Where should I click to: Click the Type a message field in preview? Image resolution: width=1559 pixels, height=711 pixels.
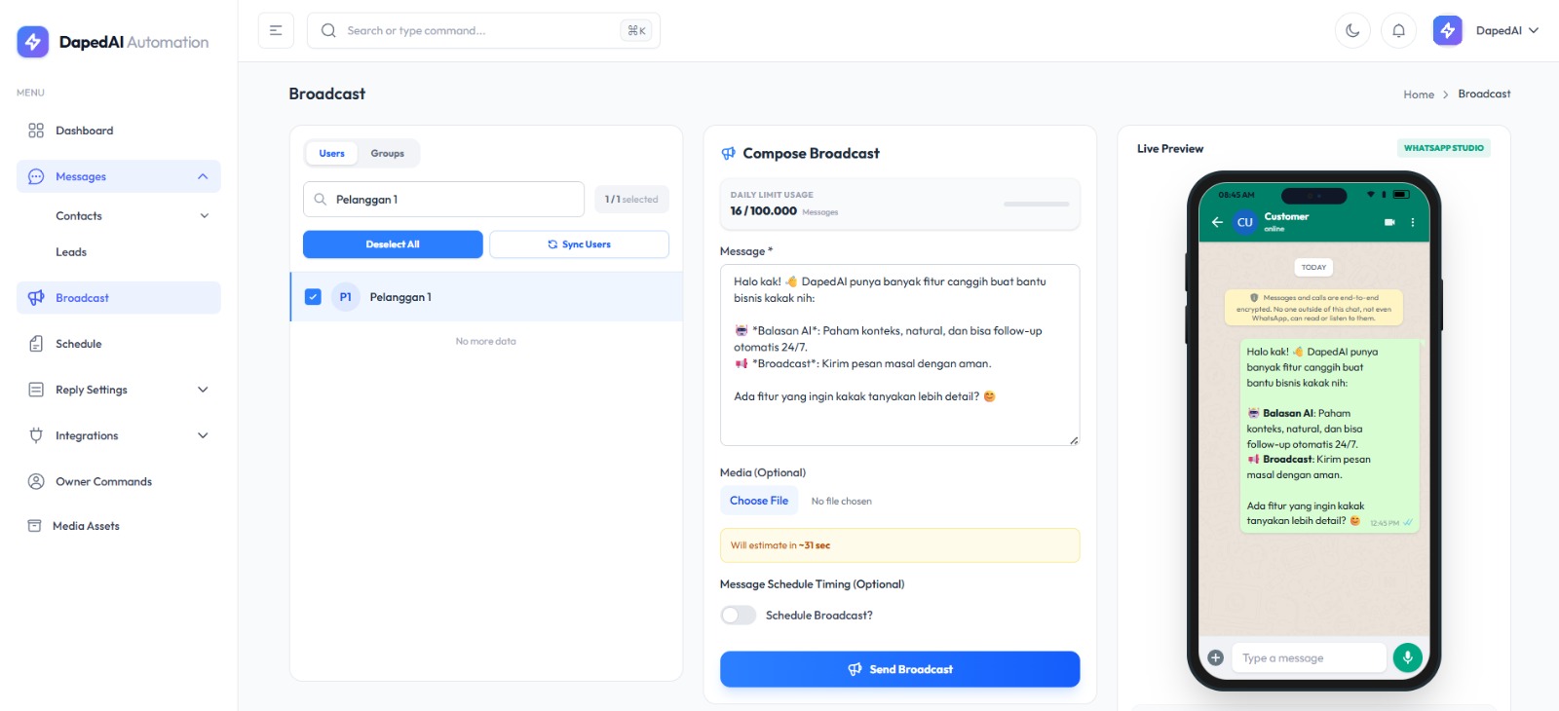(1309, 657)
